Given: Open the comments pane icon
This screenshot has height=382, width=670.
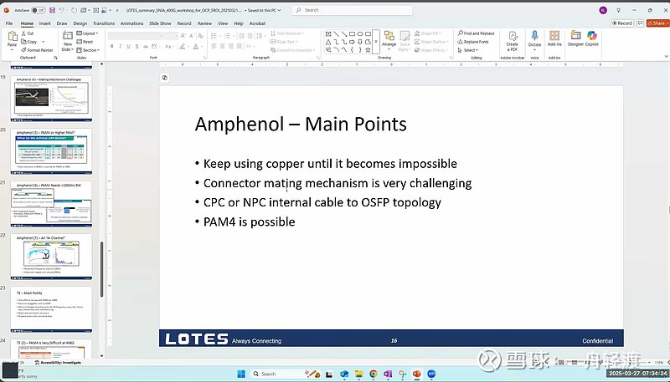Looking at the screenshot, I should 640,23.
